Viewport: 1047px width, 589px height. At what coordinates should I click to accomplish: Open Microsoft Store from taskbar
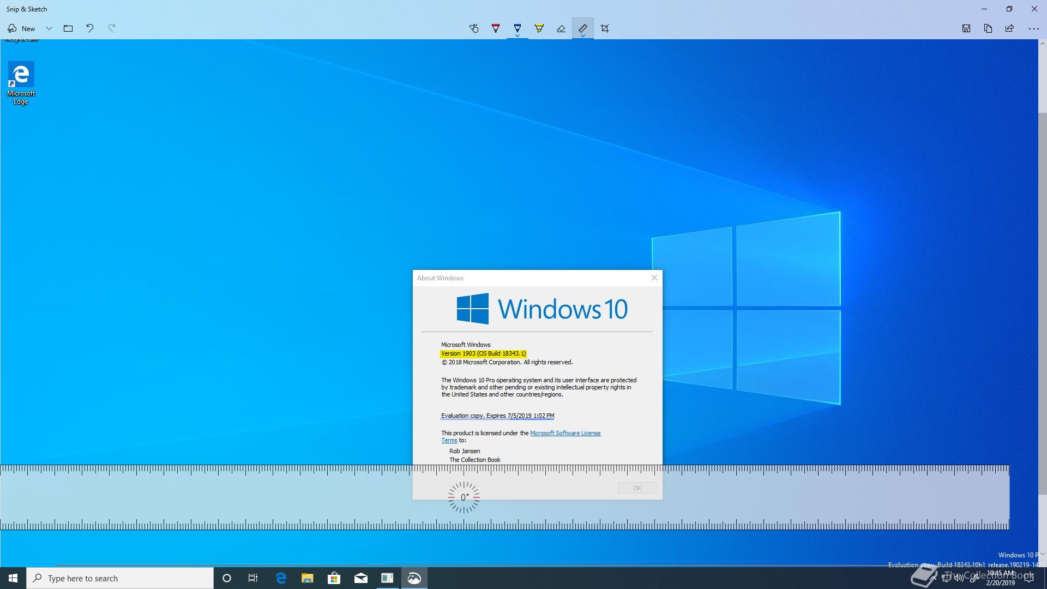click(x=334, y=578)
